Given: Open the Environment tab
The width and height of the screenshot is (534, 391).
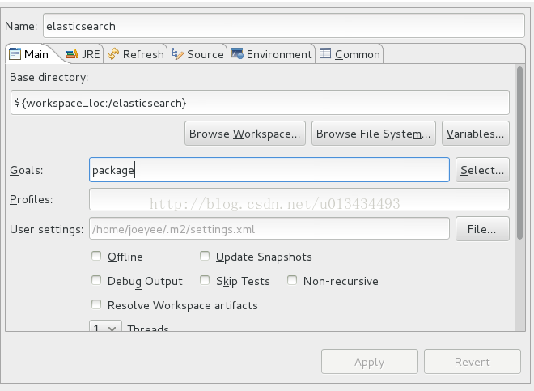Looking at the screenshot, I should 271,54.
